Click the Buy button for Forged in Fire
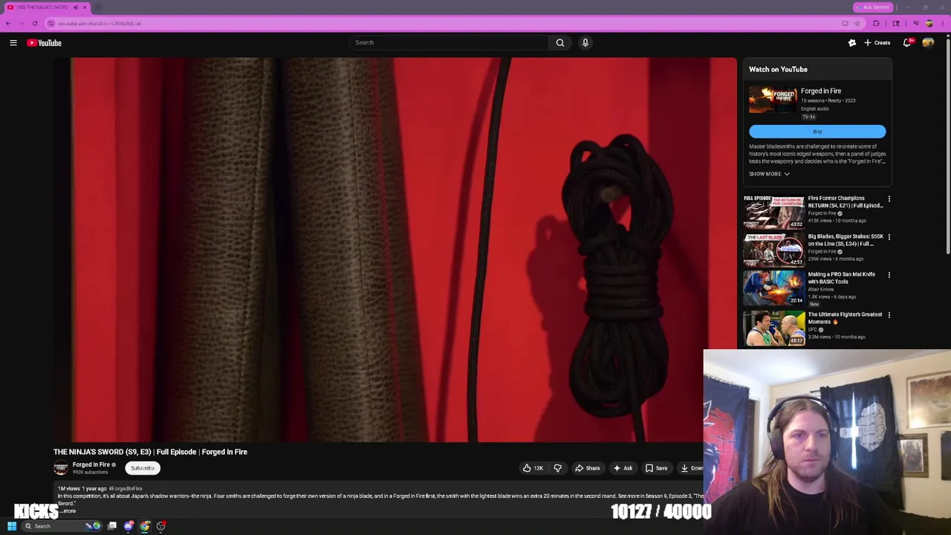Image resolution: width=951 pixels, height=535 pixels. [x=817, y=132]
